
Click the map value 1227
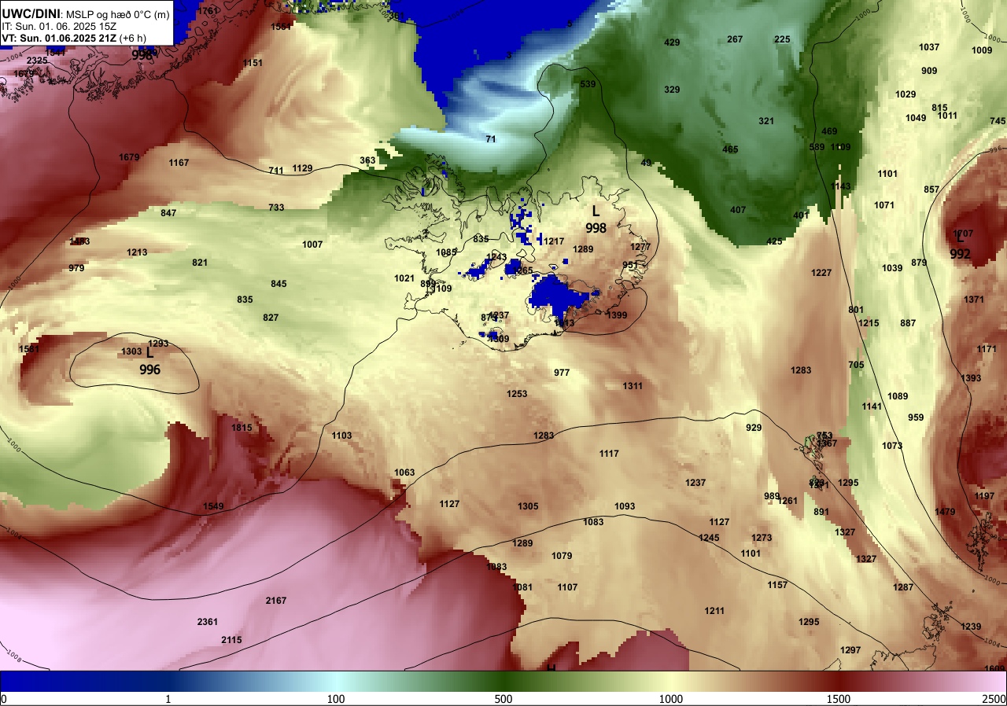pos(821,273)
